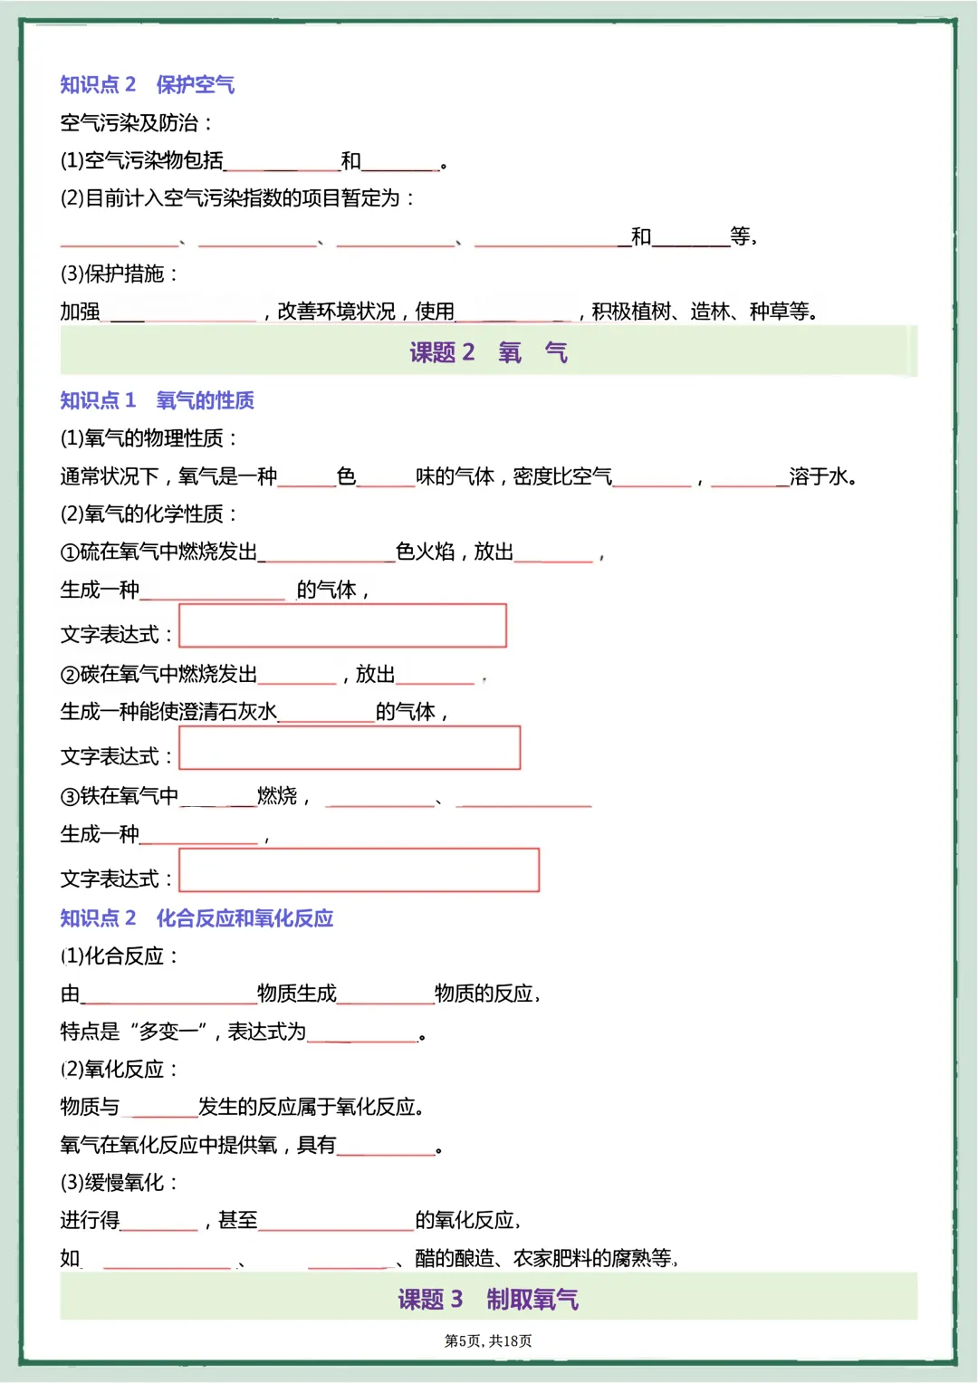Click the text '氧气在氧化反应中提供氧，具有'
Viewport: 978px width, 1383px height.
point(198,1145)
